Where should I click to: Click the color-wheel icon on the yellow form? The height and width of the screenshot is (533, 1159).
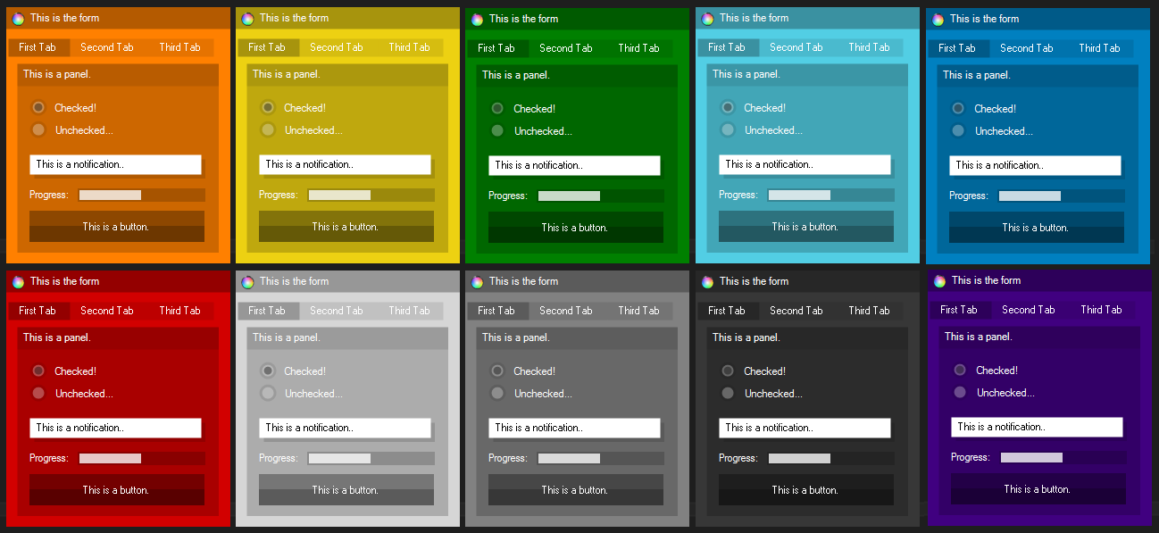click(247, 18)
